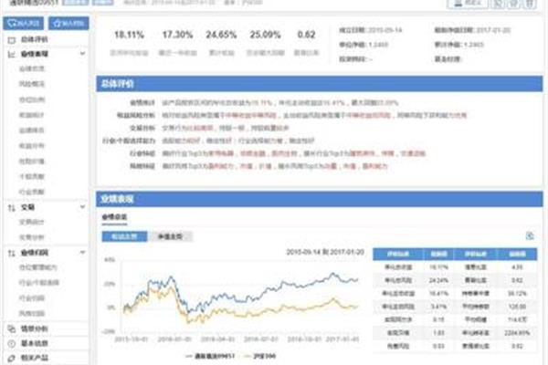Click the 相关产品 link icon
This screenshot has width=548, height=365.
click(12, 359)
